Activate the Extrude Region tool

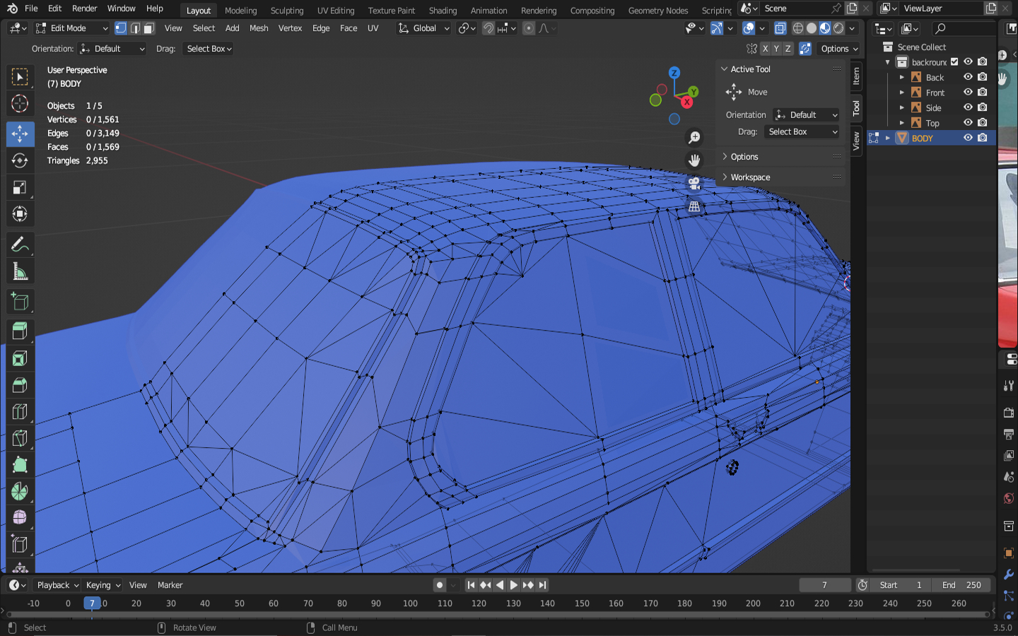pos(20,331)
